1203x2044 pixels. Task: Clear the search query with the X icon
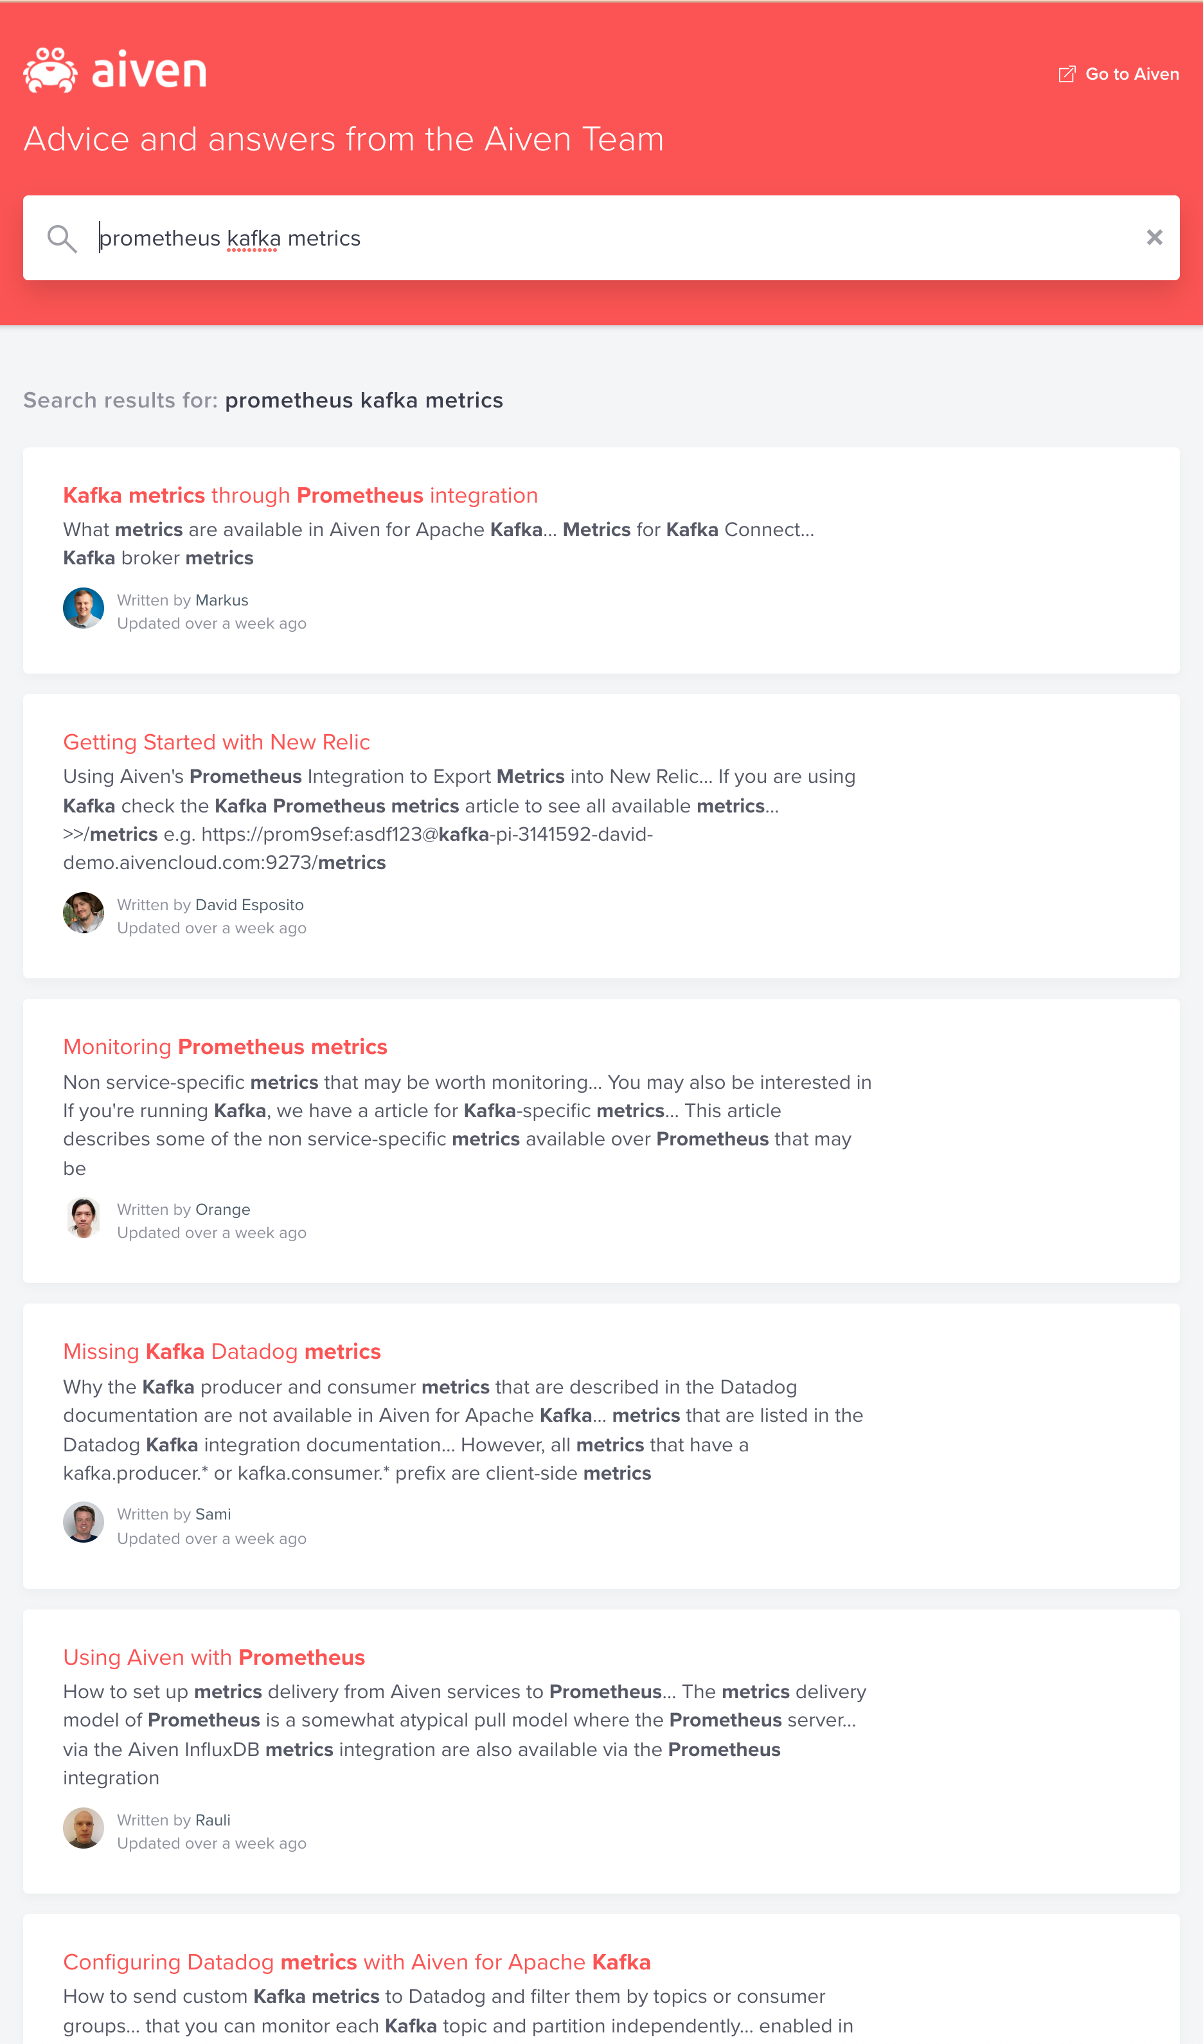1155,238
